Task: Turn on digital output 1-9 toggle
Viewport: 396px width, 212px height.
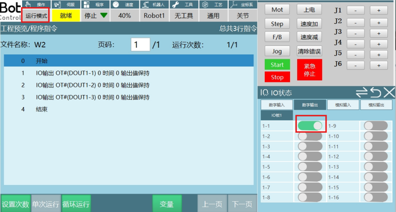Action: point(376,126)
